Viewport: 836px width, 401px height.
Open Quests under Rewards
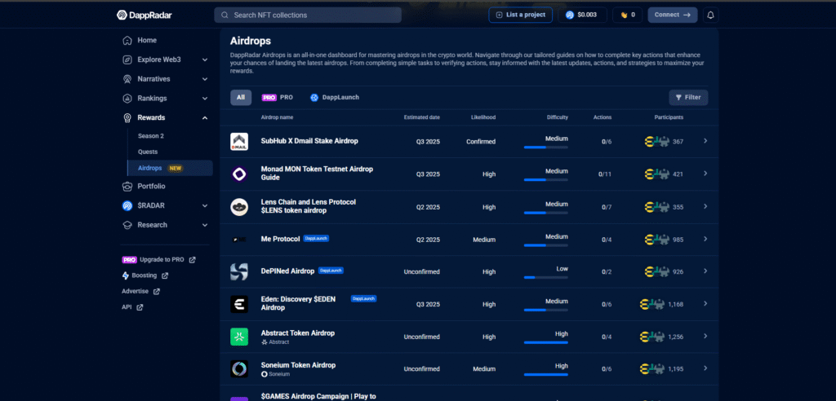tap(148, 152)
